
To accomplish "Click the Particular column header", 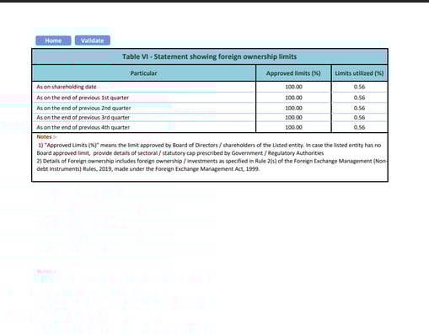I will coord(144,73).
